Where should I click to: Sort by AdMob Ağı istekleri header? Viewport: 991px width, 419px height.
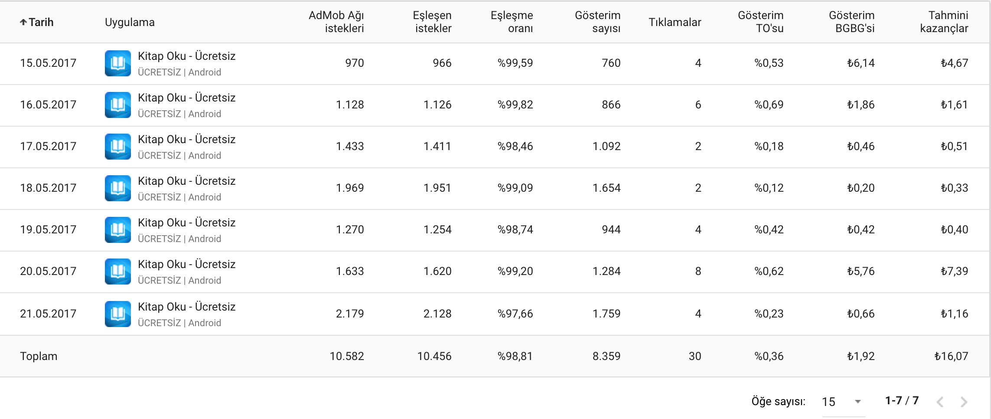click(336, 22)
